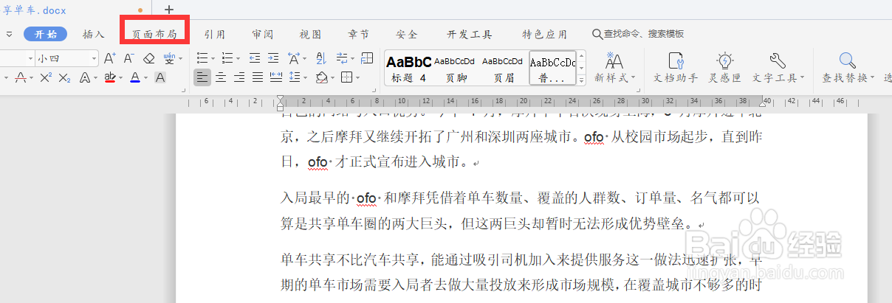The width and height of the screenshot is (892, 303).
Task: Add a new document tab with plus
Action: pos(169,9)
